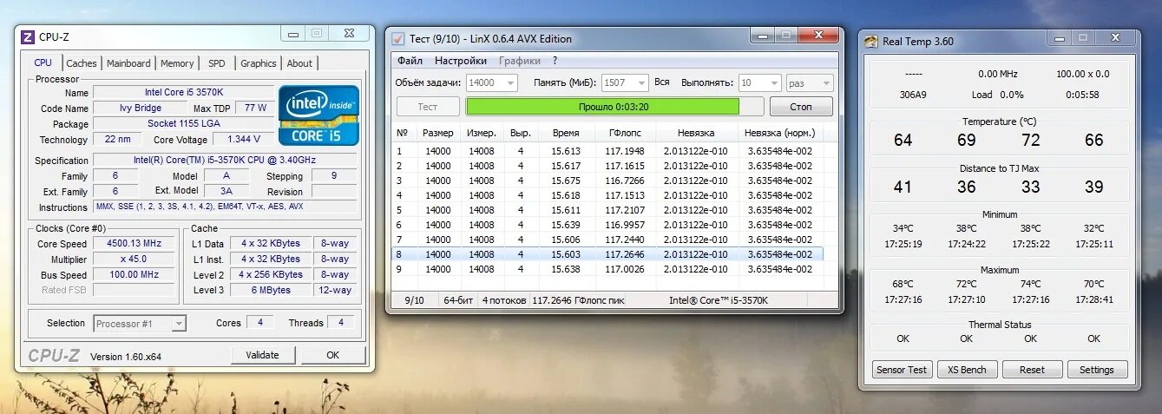Click the Core Speed 4500.13 MHz field
The image size is (1162, 414).
pyautogui.click(x=134, y=244)
